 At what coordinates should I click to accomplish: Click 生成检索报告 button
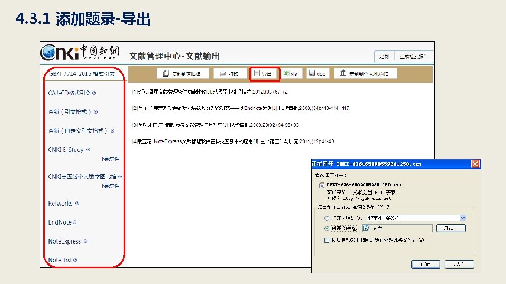413,57
